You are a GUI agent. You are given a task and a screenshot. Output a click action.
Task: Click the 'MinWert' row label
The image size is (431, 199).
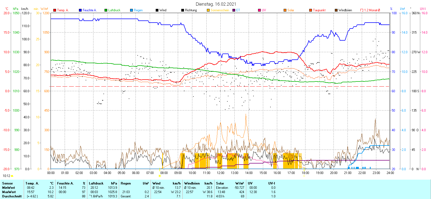click(x=9, y=188)
